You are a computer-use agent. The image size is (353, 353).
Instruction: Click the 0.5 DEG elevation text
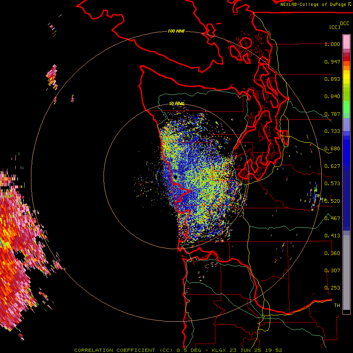[189, 350]
